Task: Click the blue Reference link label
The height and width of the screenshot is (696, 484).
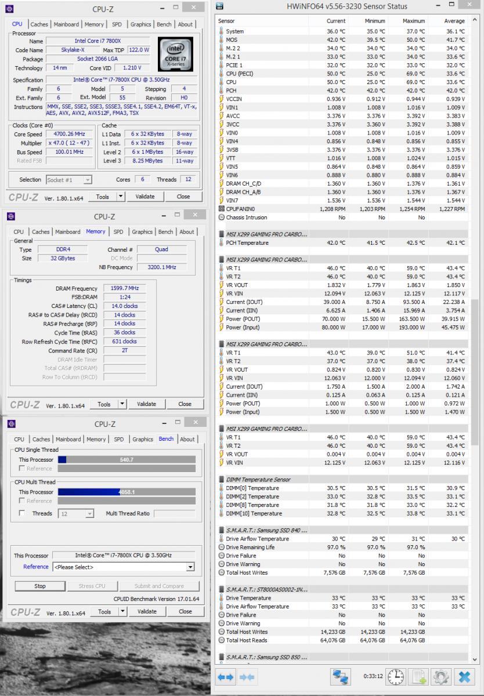Action: coord(36,567)
